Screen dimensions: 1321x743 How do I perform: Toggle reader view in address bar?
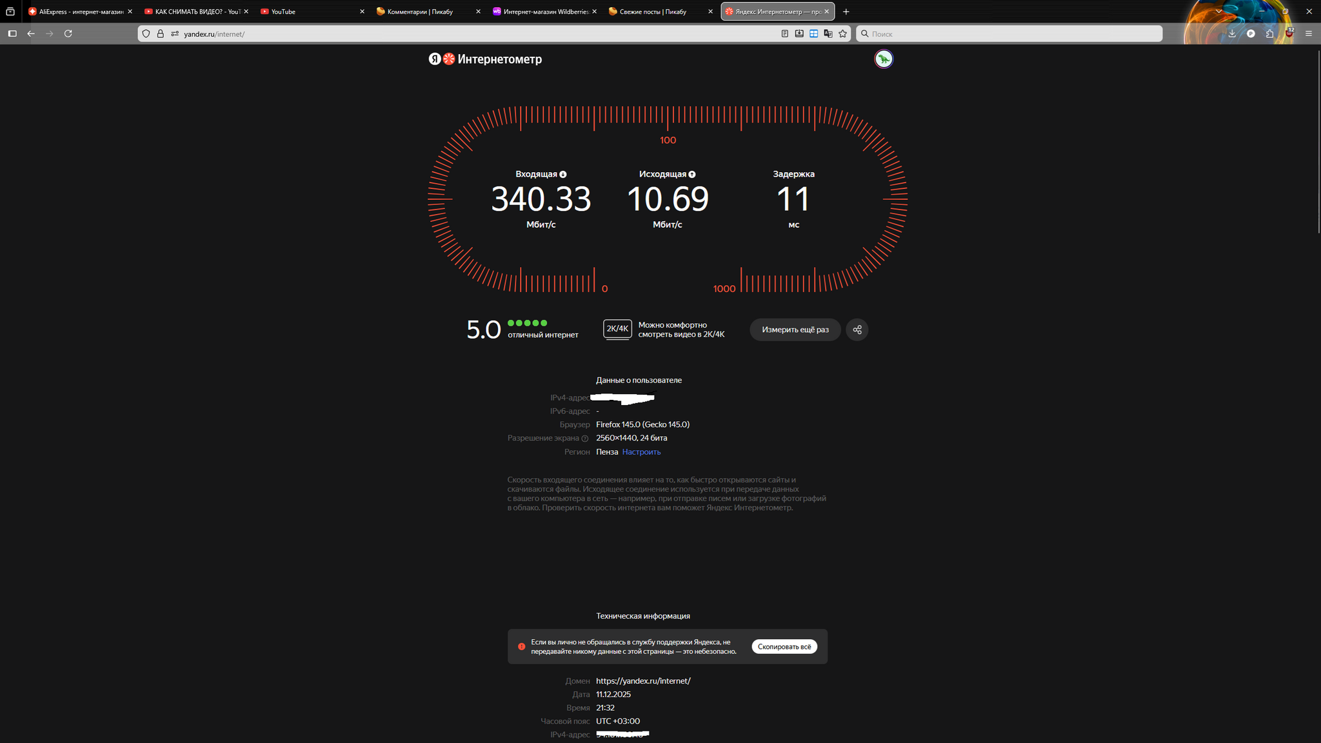pos(784,34)
